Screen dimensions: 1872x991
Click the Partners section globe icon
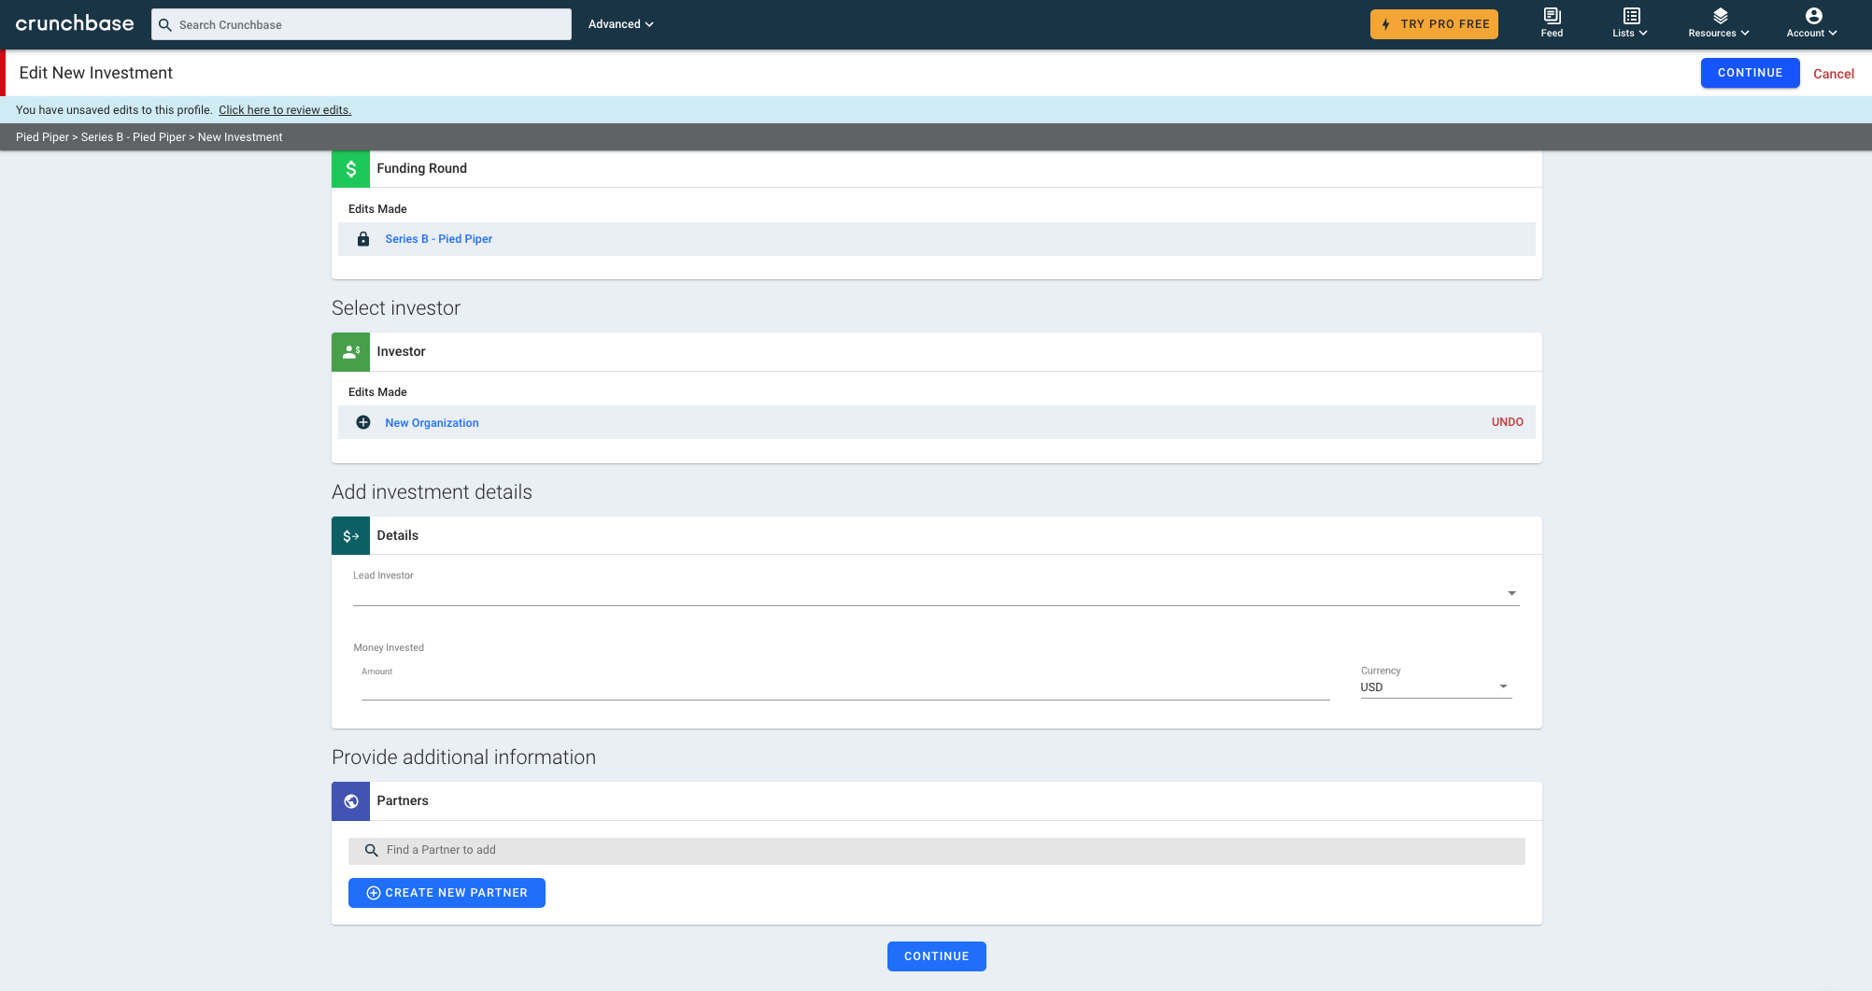coord(350,801)
